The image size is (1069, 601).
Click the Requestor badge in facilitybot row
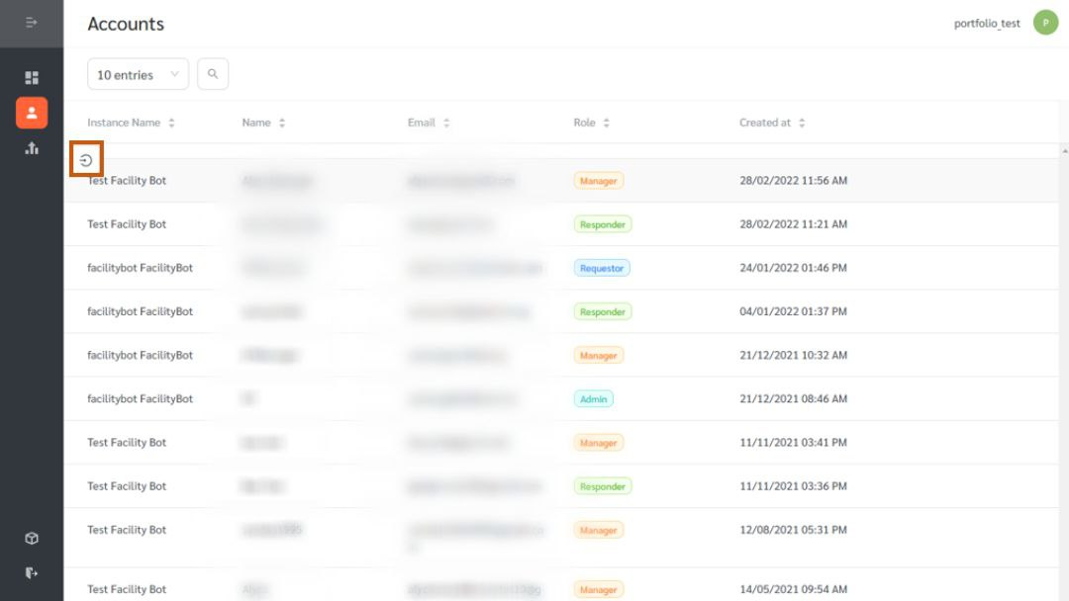[602, 267]
